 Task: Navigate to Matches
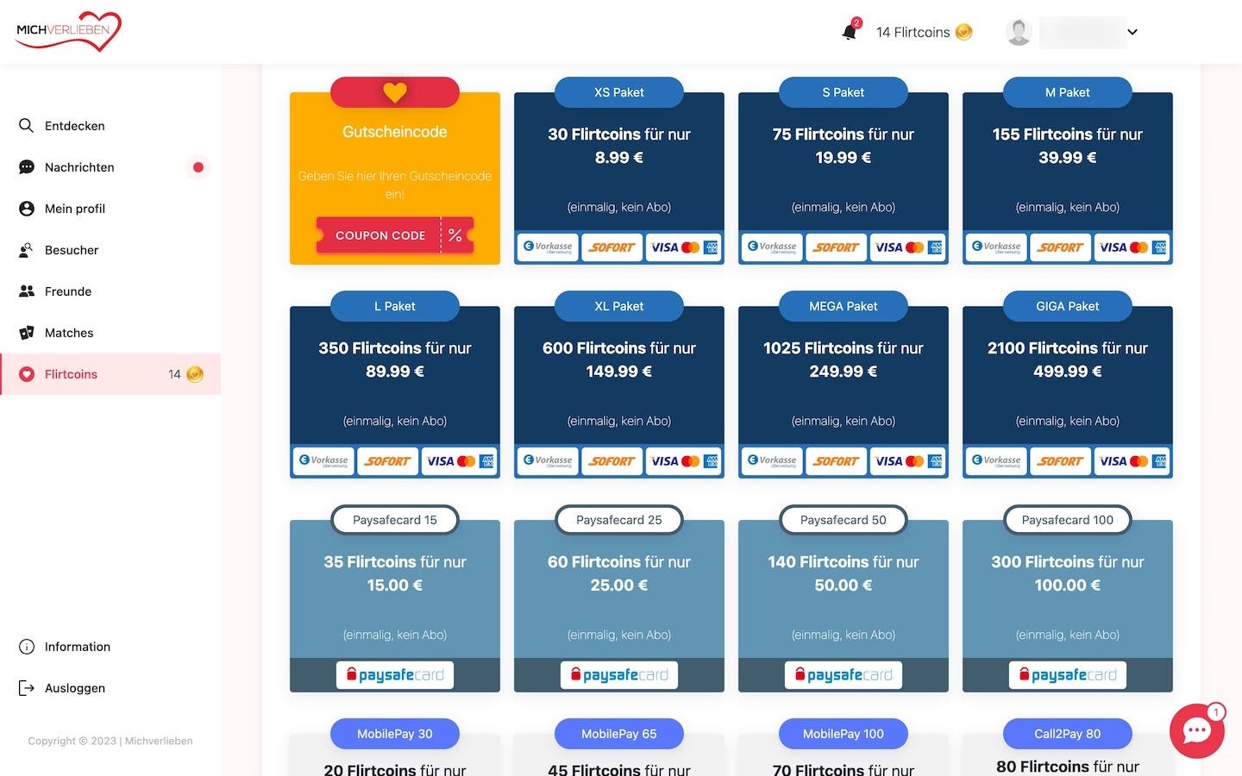pyautogui.click(x=110, y=333)
